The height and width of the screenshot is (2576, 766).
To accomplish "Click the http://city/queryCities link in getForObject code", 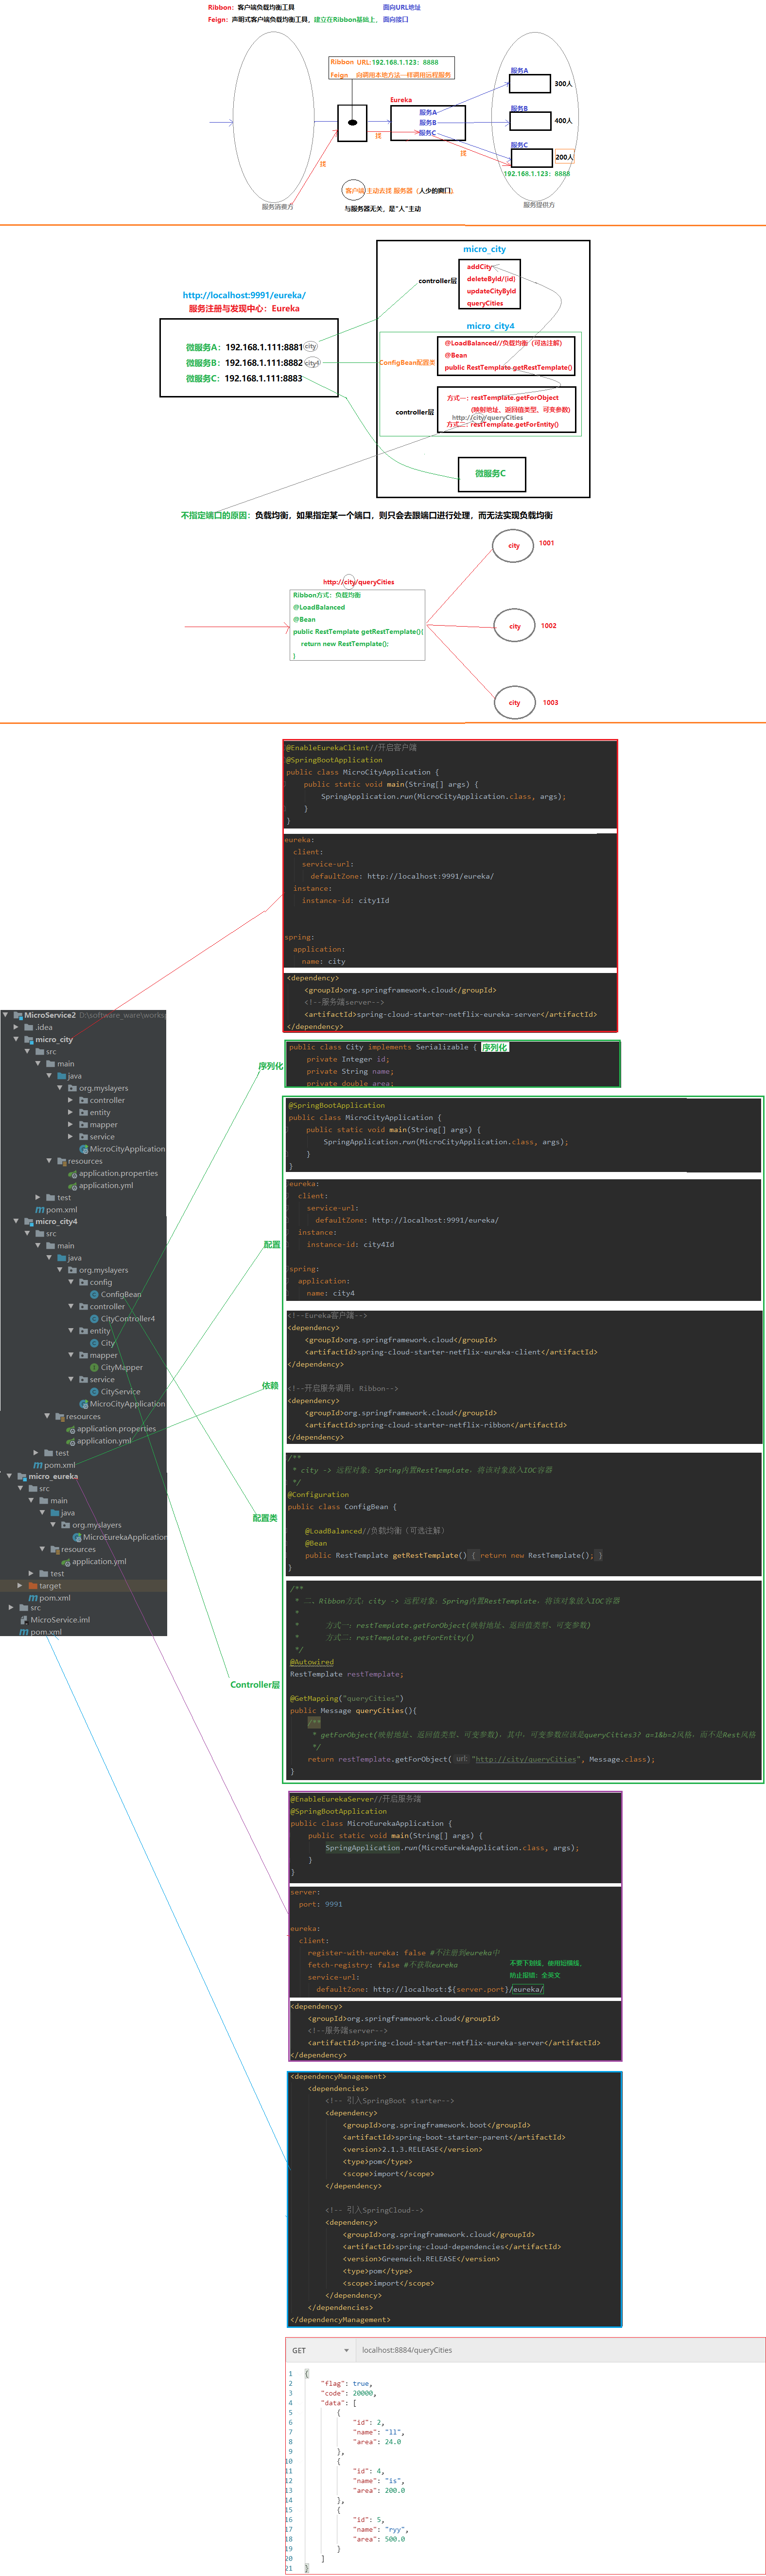I will pos(525,1759).
